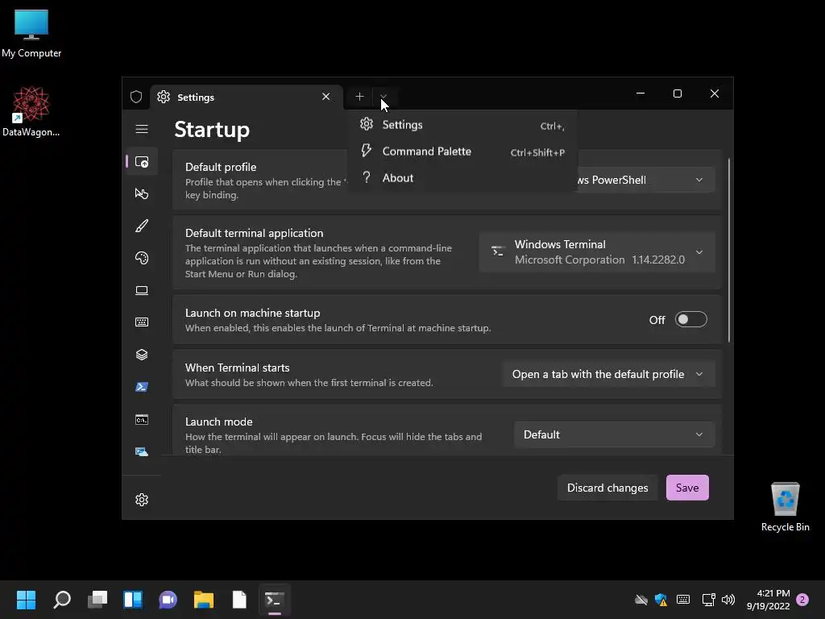Maximize the Terminal window
Image resolution: width=825 pixels, height=619 pixels.
click(677, 93)
